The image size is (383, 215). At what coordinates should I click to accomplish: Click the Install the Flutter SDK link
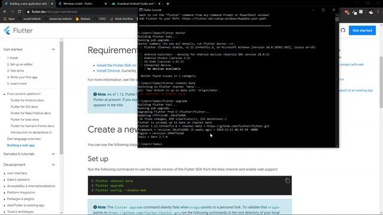click(x=116, y=65)
